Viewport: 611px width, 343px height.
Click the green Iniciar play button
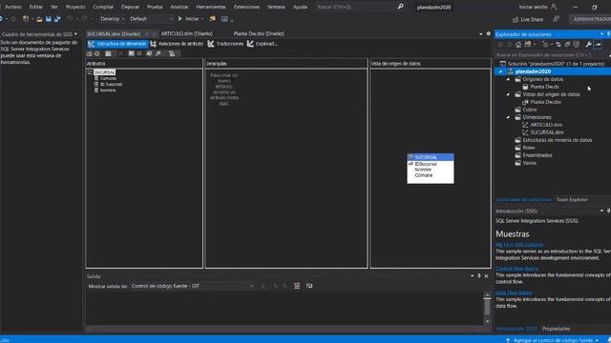coord(180,19)
